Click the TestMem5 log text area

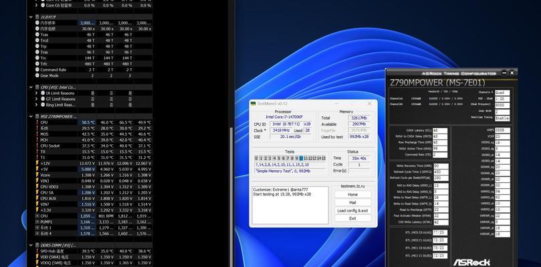click(x=290, y=206)
